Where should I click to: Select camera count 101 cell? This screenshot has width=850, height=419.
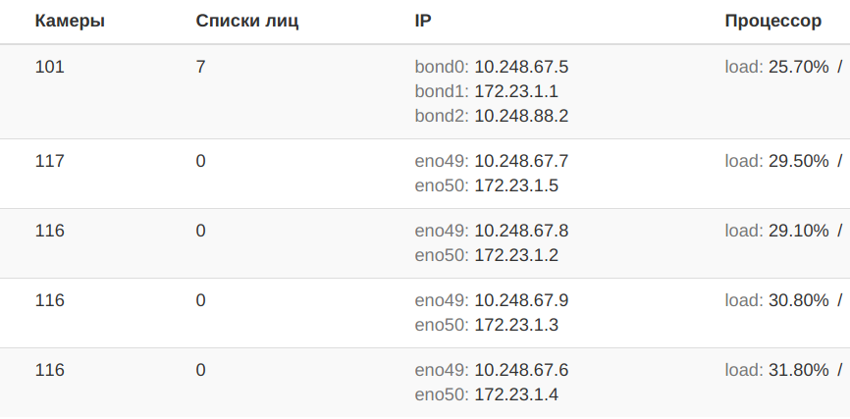coord(49,67)
